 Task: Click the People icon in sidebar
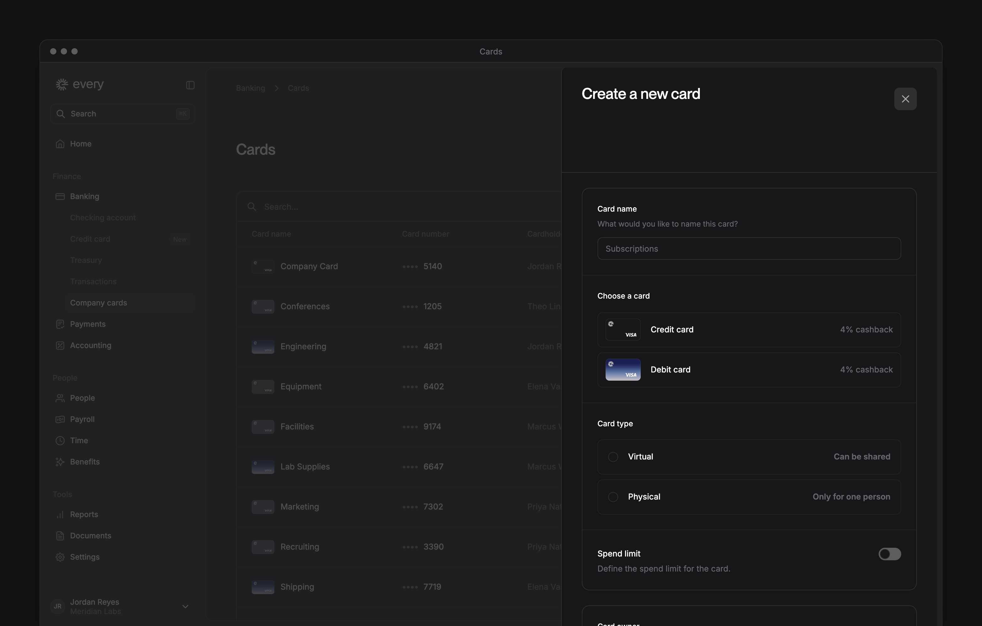[60, 398]
